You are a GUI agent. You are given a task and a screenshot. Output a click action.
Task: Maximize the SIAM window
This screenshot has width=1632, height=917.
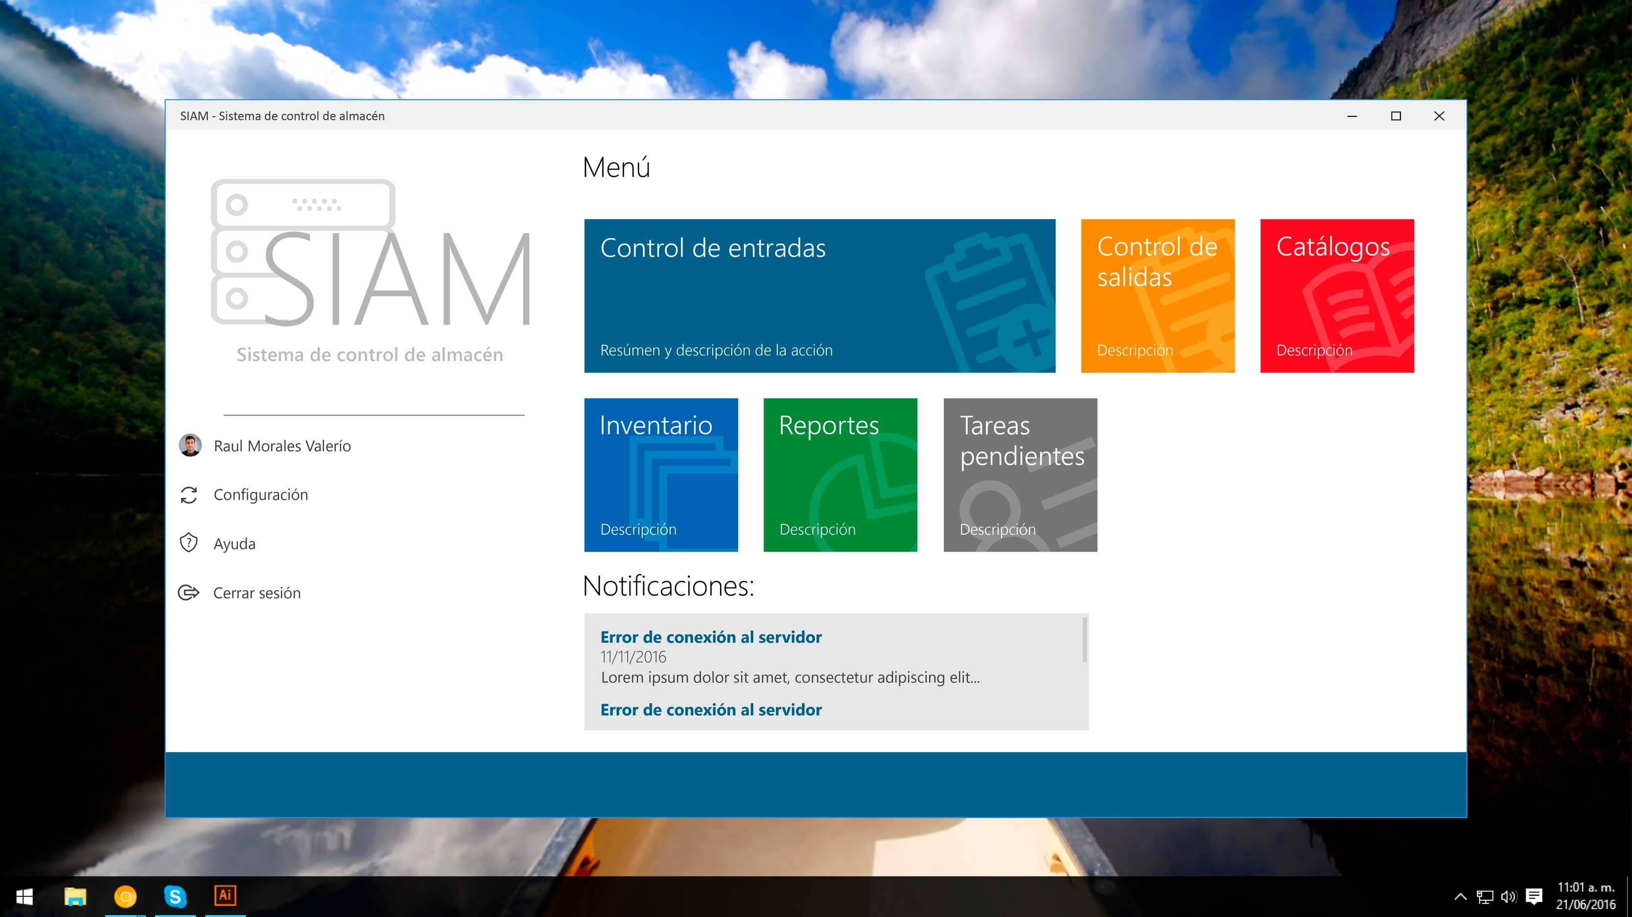(1396, 116)
